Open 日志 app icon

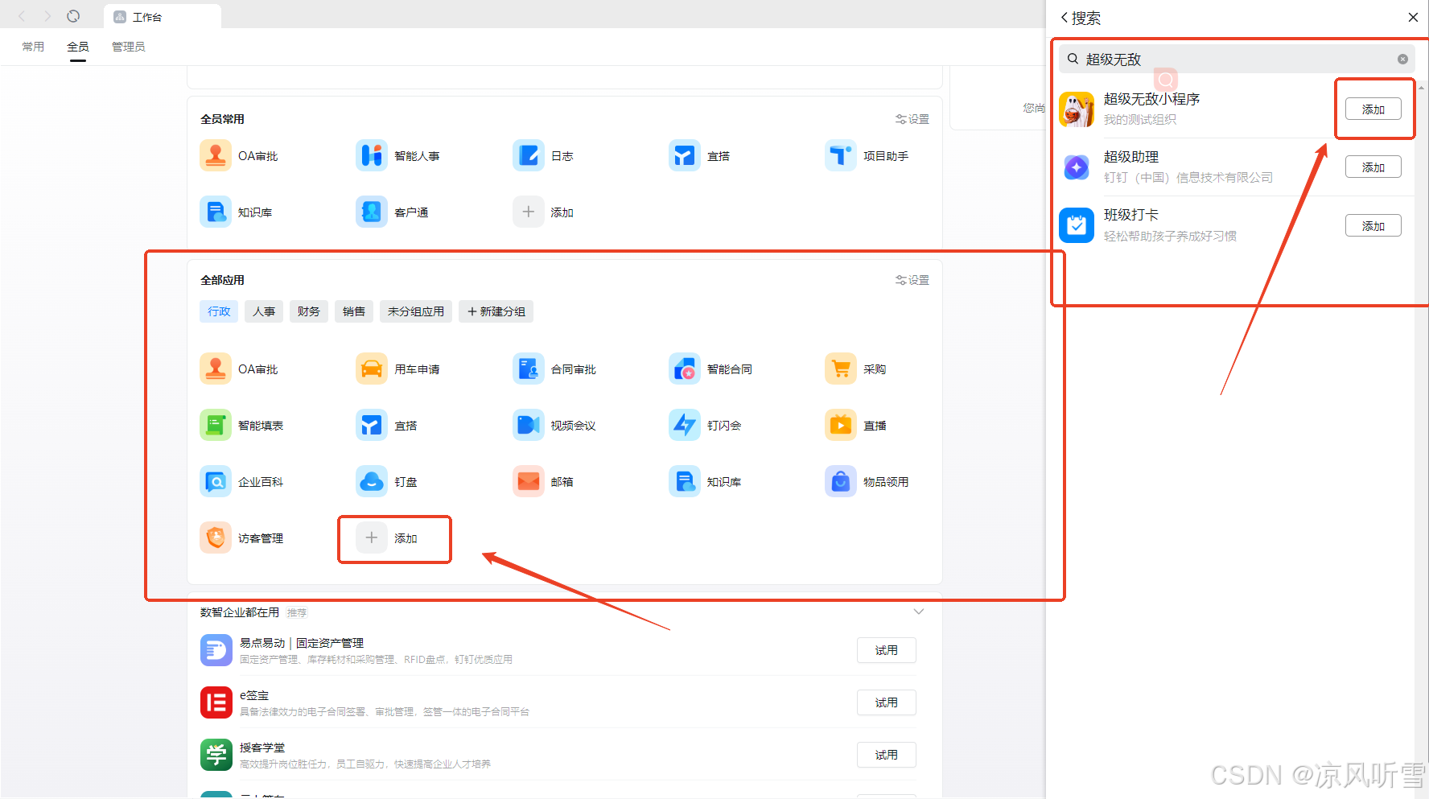(528, 155)
